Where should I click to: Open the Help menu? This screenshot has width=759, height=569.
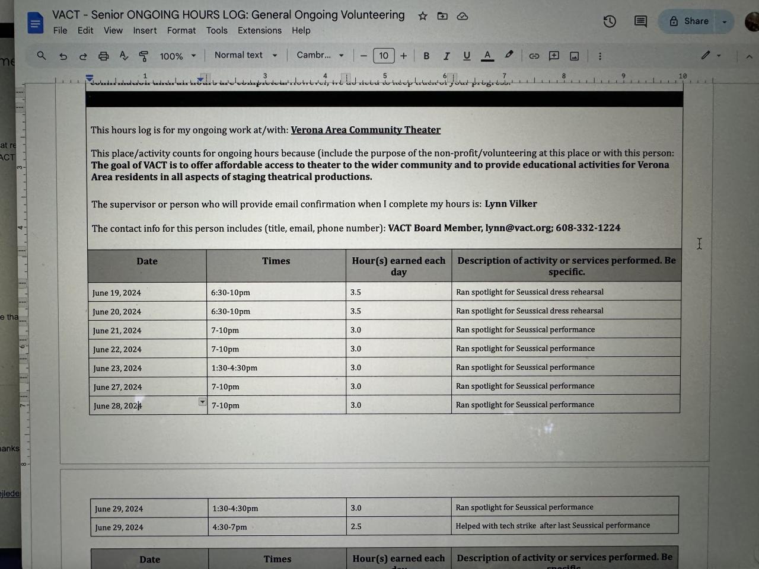pyautogui.click(x=301, y=30)
